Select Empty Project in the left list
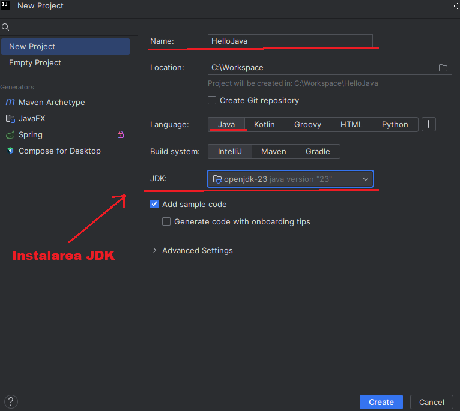The height and width of the screenshot is (411, 460). pyautogui.click(x=65, y=63)
